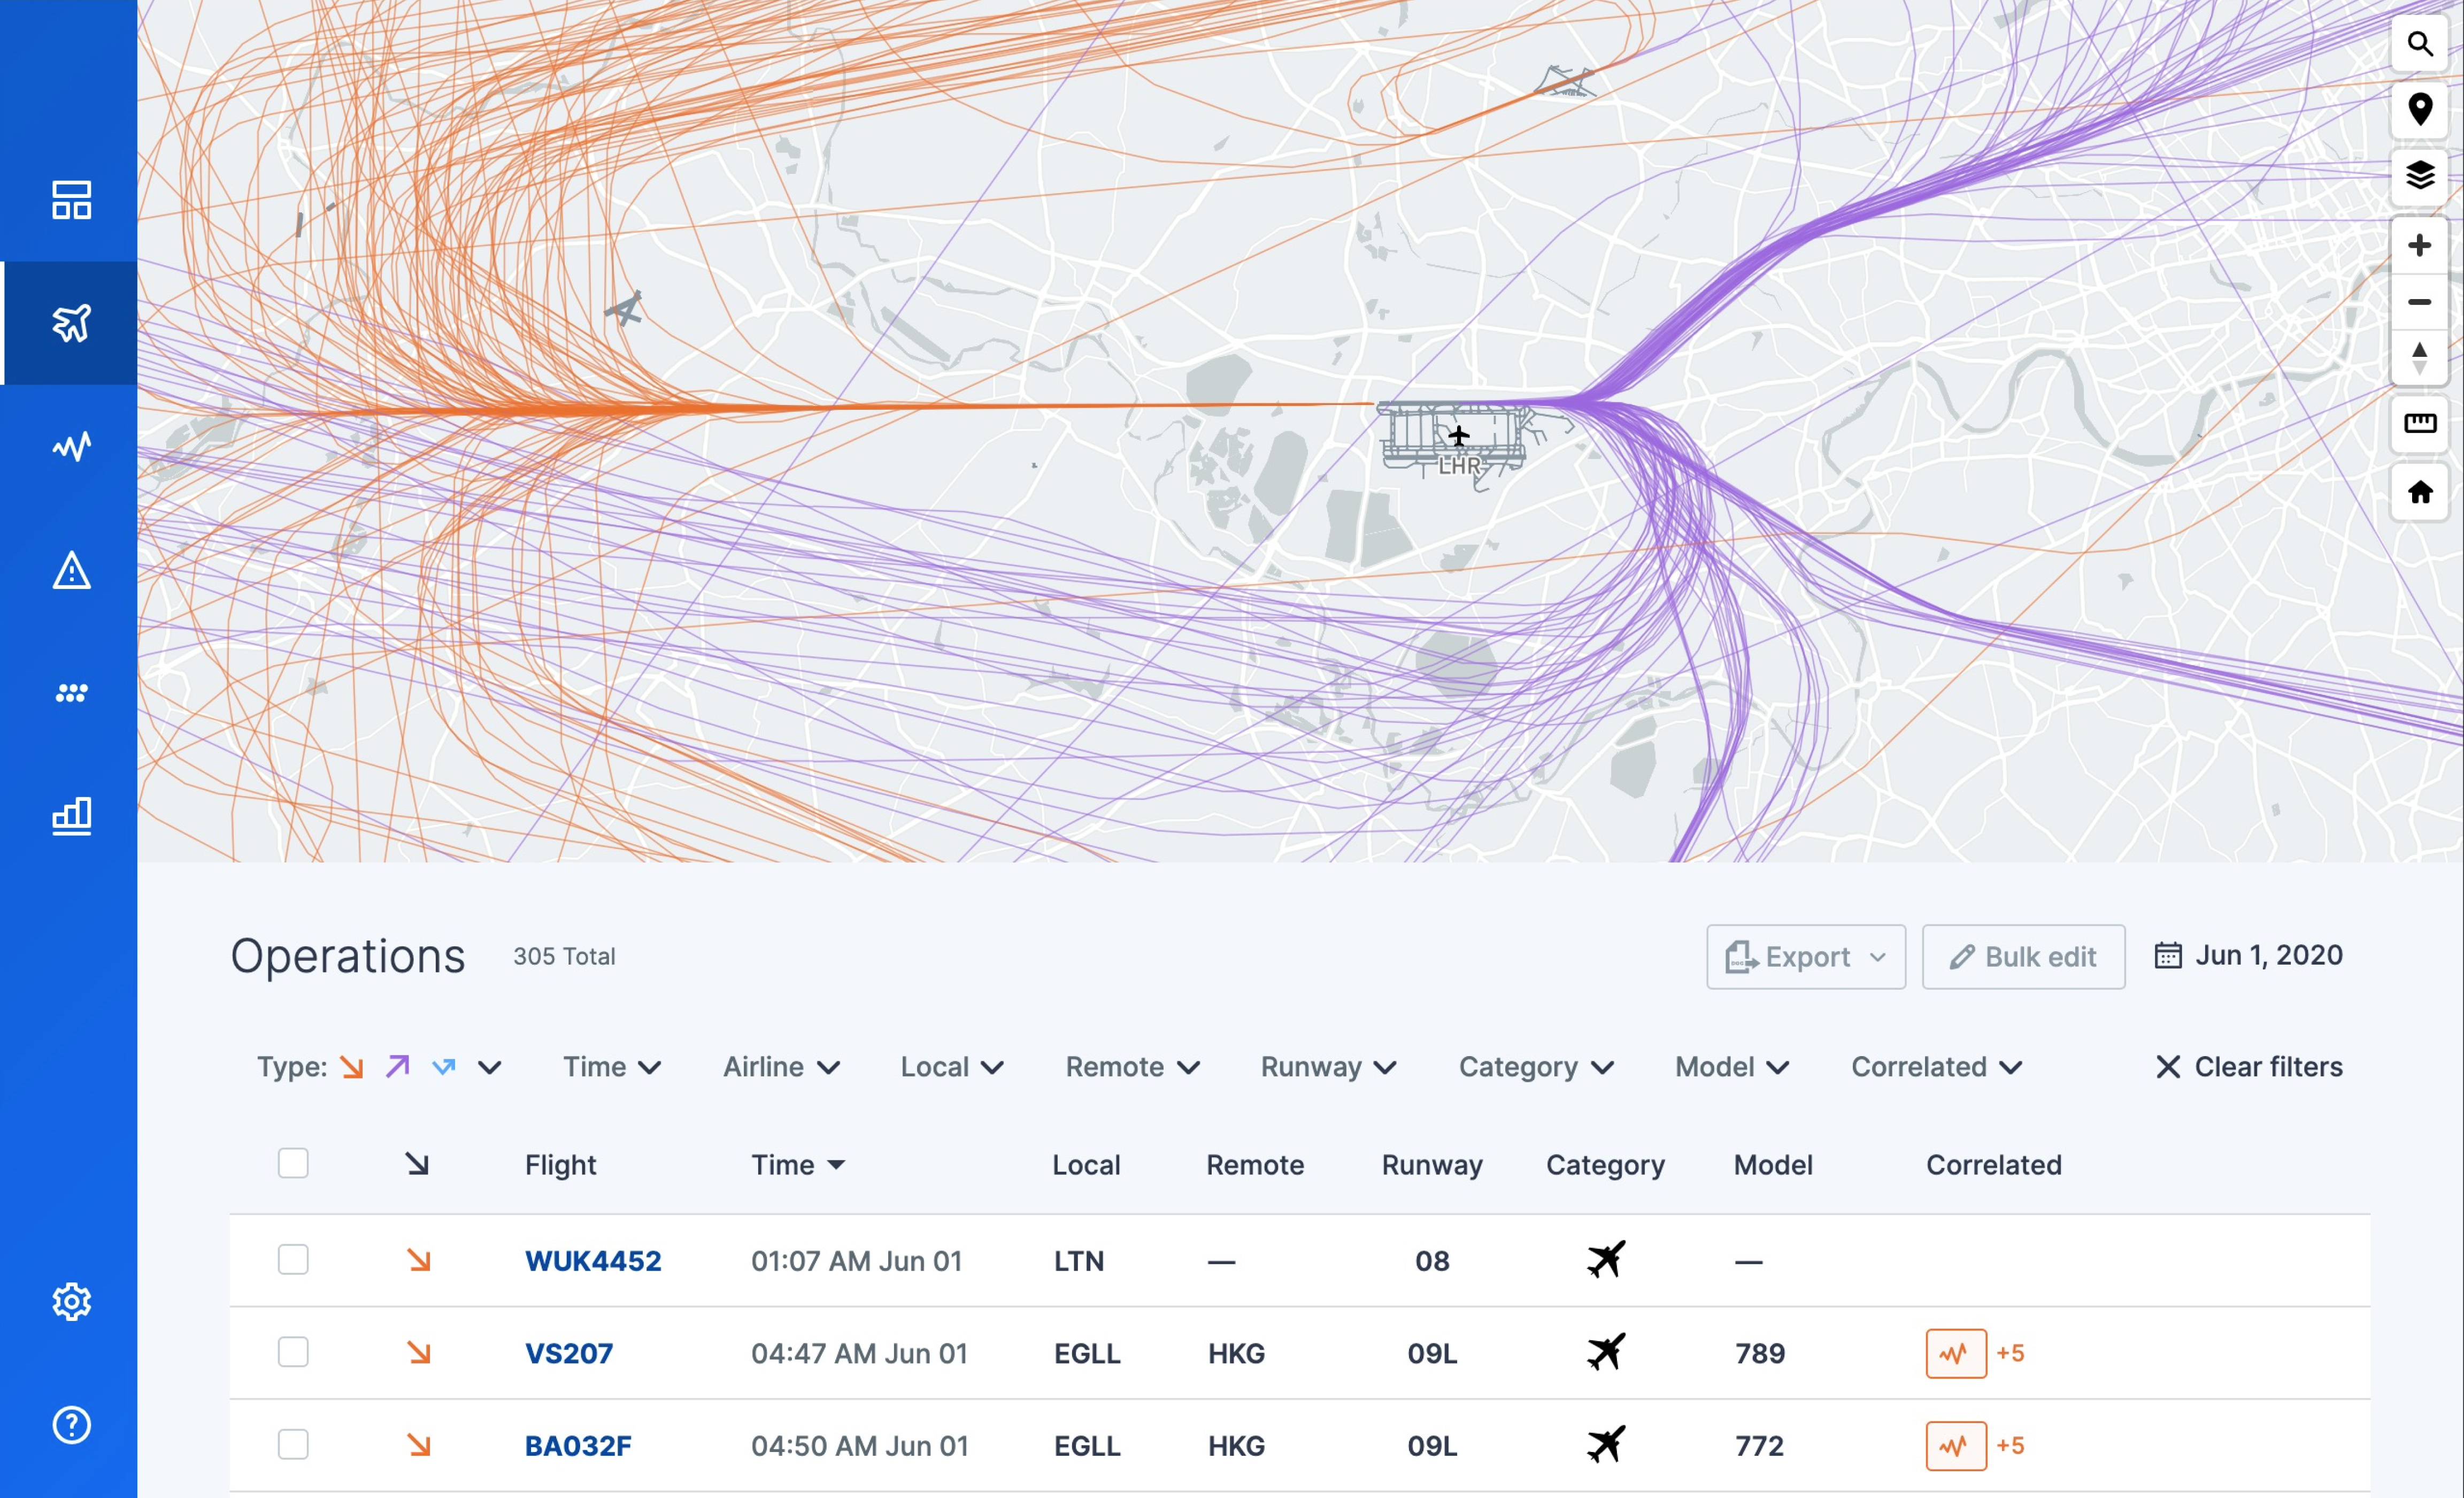Screen dimensions: 2464x1498
Task: Open the noise monitoring waveform sidebar icon
Action: pyautogui.click(x=71, y=446)
